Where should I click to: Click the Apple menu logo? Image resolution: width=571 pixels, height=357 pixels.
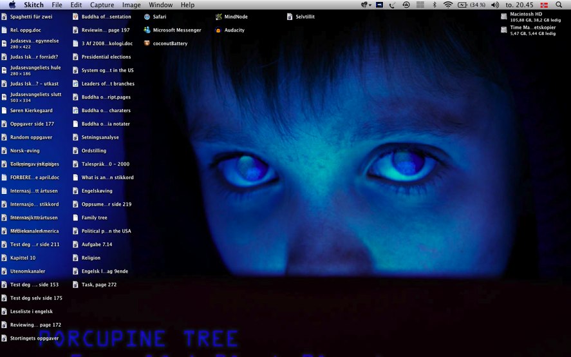12,5
